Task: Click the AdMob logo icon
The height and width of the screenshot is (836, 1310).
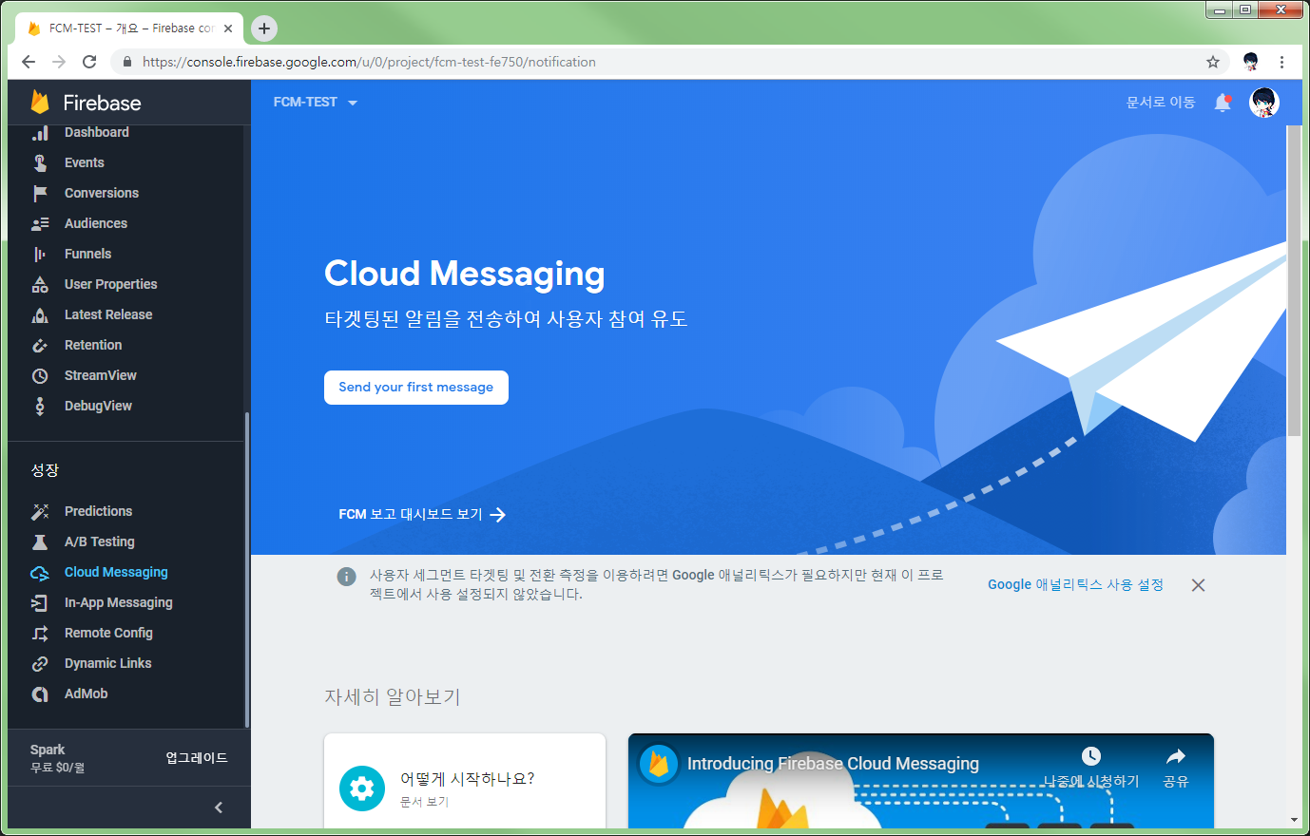Action: [40, 694]
